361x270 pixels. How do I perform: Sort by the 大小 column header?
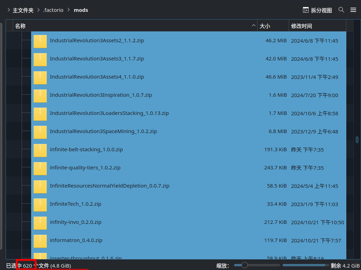[273, 26]
